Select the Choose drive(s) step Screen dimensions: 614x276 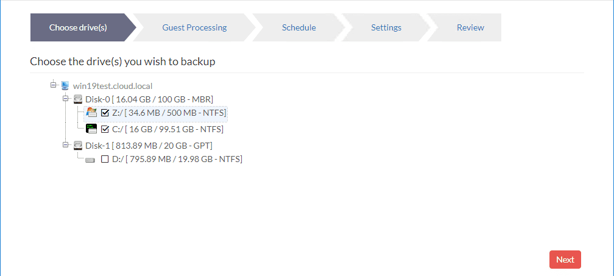pos(78,27)
